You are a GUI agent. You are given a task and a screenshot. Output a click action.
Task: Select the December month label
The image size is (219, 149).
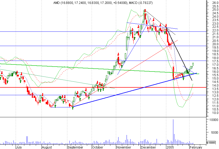point(148,147)
